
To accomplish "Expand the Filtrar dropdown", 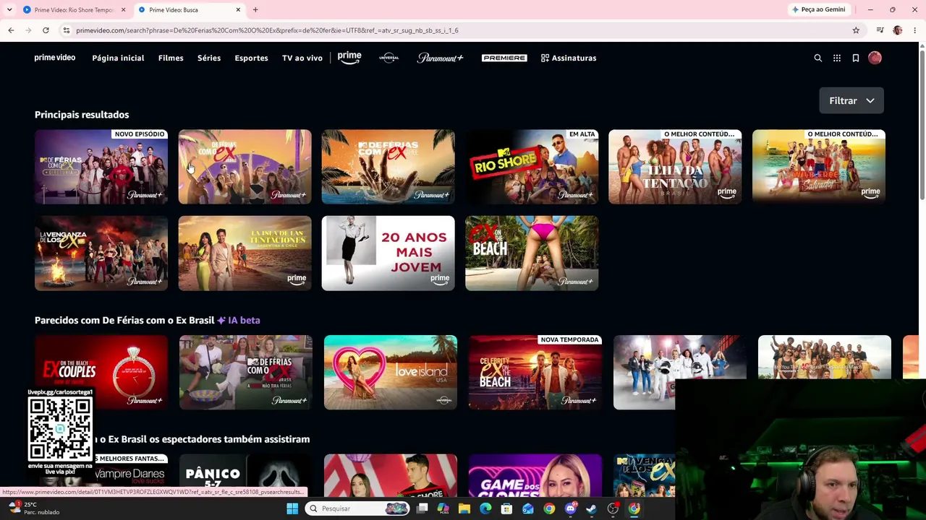I will (851, 100).
